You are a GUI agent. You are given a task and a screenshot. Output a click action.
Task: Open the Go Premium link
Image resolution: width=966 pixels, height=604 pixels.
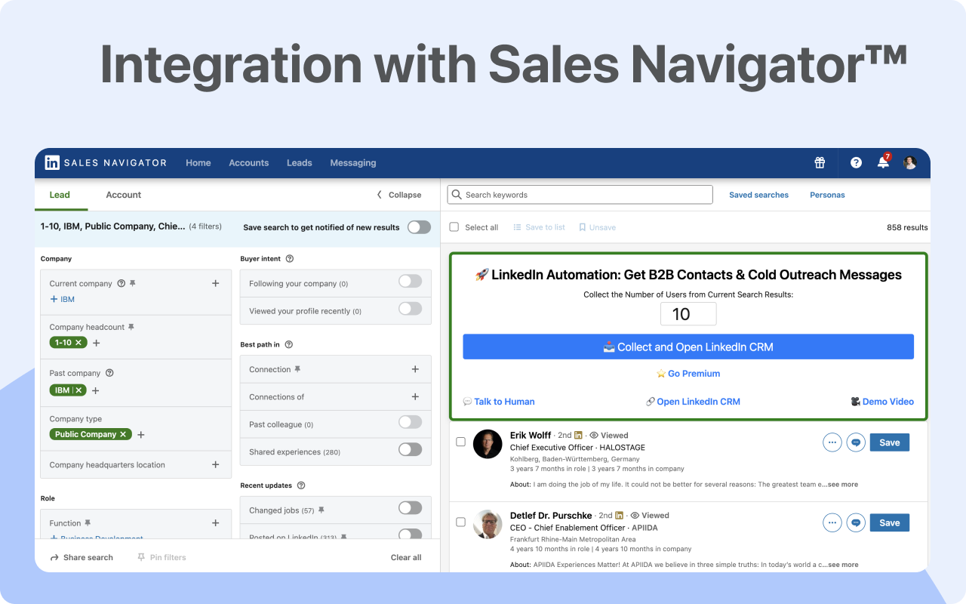688,373
